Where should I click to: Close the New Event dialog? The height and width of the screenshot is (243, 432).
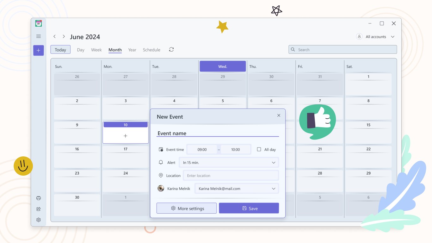pyautogui.click(x=279, y=115)
